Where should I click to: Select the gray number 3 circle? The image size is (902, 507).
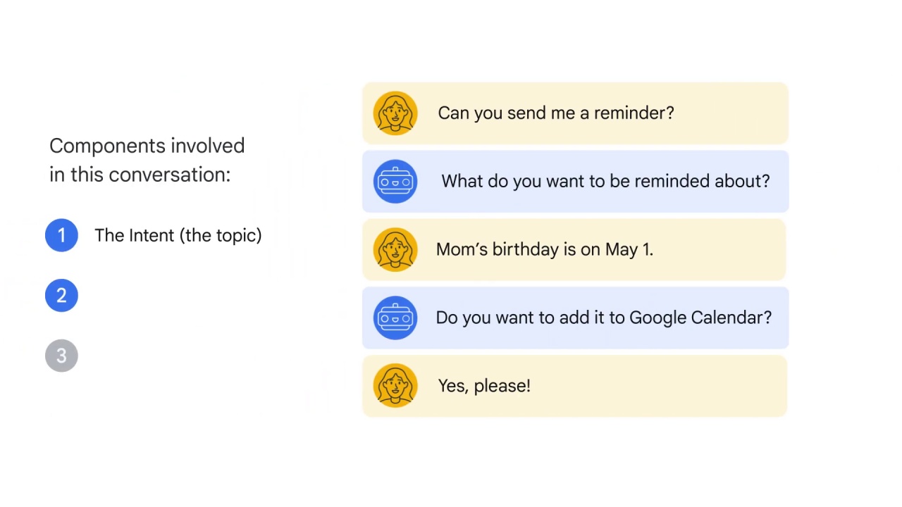click(x=61, y=356)
